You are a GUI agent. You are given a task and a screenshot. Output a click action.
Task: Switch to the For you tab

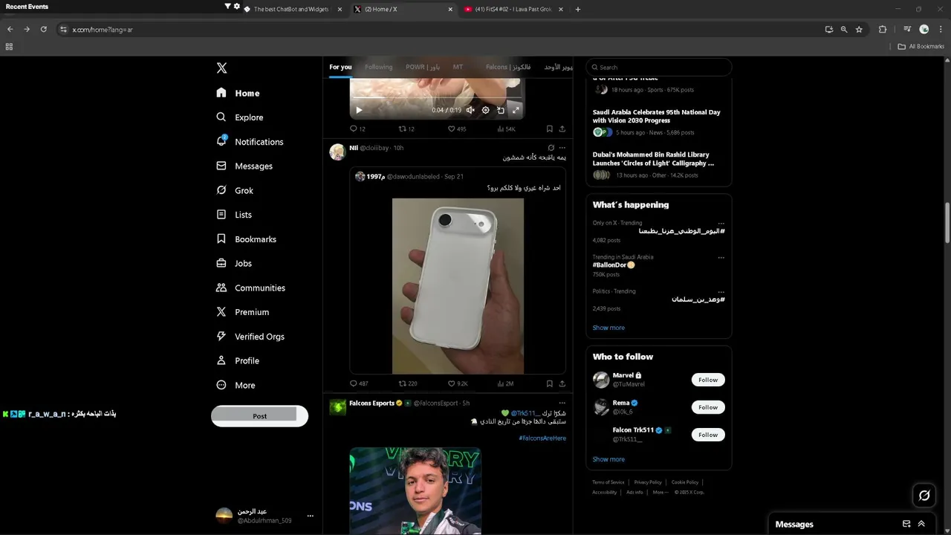pyautogui.click(x=340, y=67)
